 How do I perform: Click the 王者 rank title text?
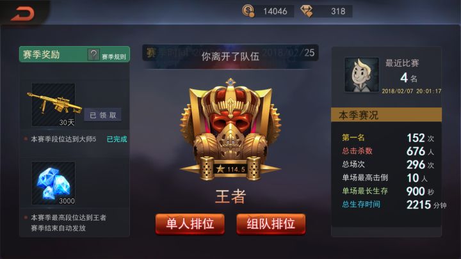(x=230, y=196)
